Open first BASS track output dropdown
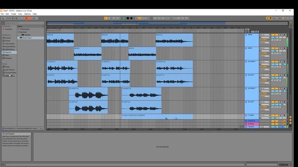This screenshot has width=298, height=167. point(265,43)
